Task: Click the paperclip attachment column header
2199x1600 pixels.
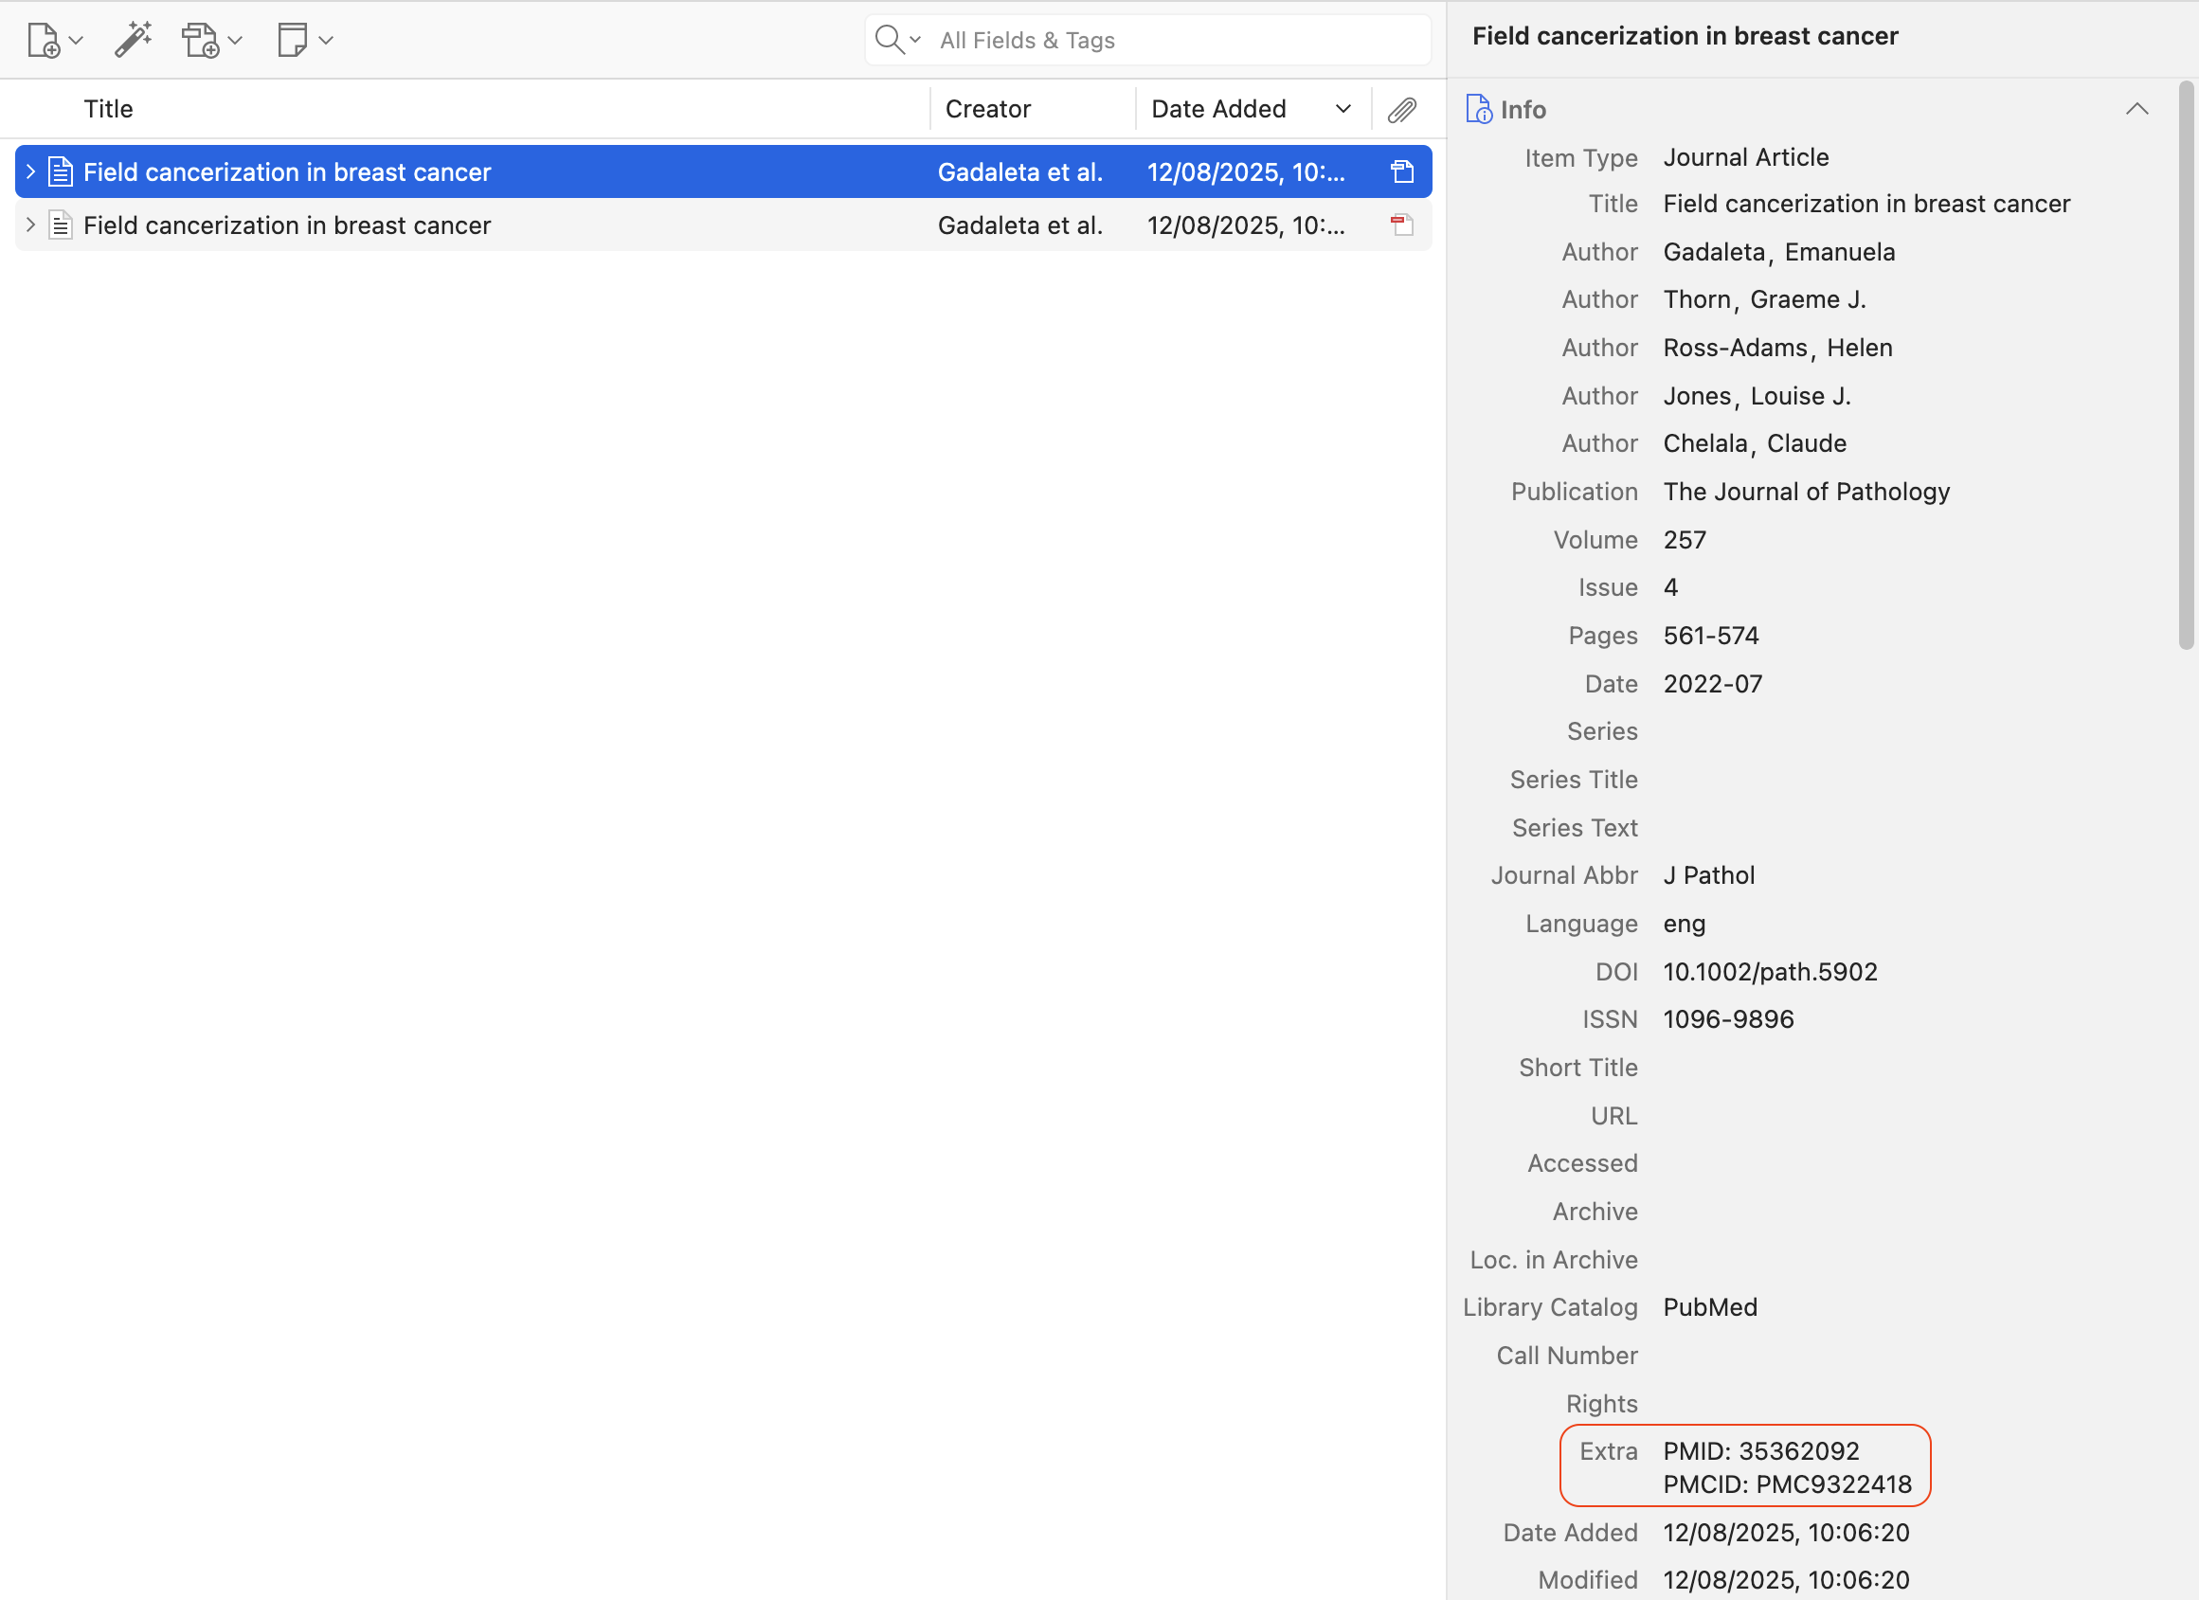Action: click(1401, 110)
